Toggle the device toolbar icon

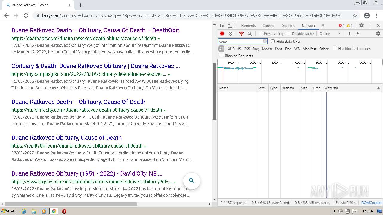click(x=230, y=26)
